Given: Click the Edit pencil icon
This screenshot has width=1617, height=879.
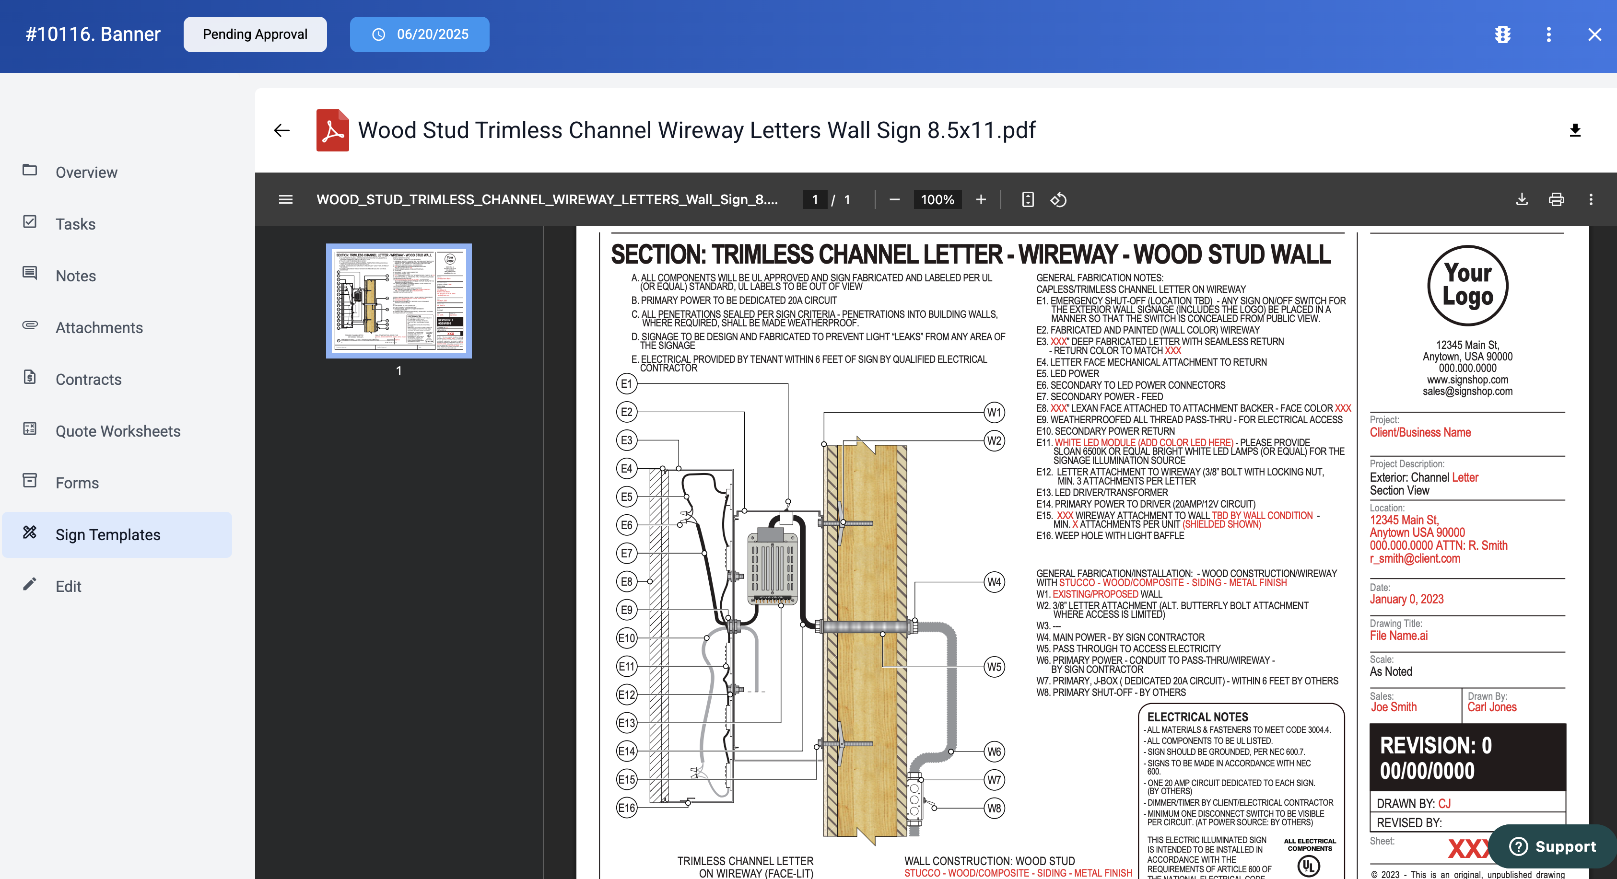Looking at the screenshot, I should point(30,583).
